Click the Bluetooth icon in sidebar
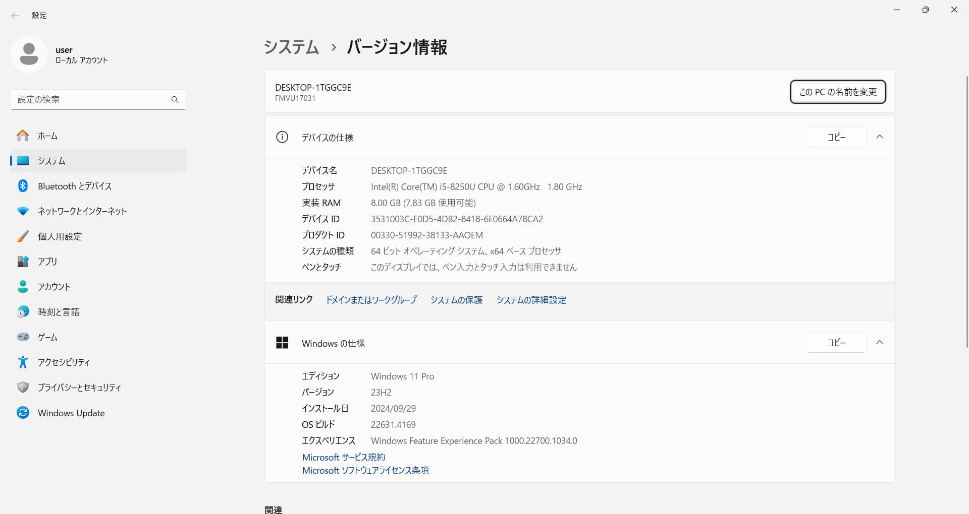This screenshot has width=969, height=514. point(23,186)
